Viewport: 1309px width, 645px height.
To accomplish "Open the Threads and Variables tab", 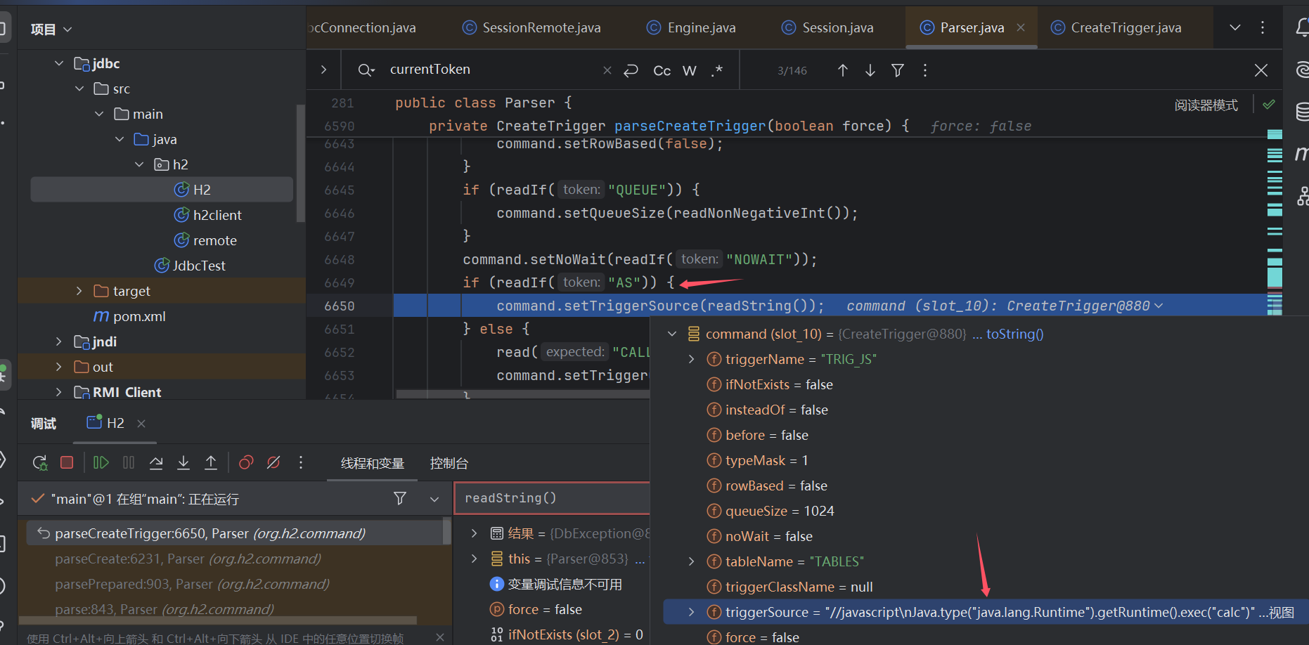I will (x=373, y=463).
